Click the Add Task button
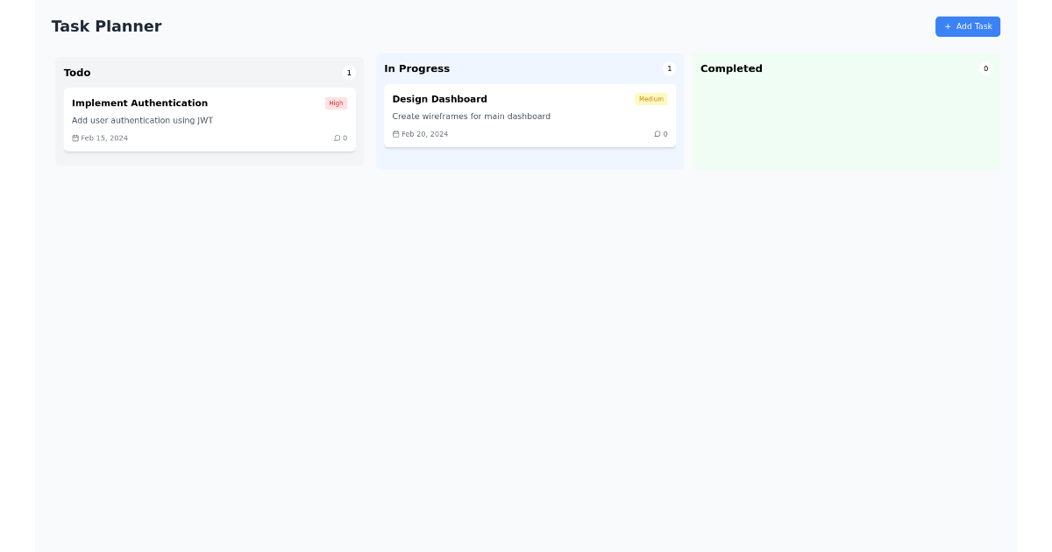 (968, 26)
